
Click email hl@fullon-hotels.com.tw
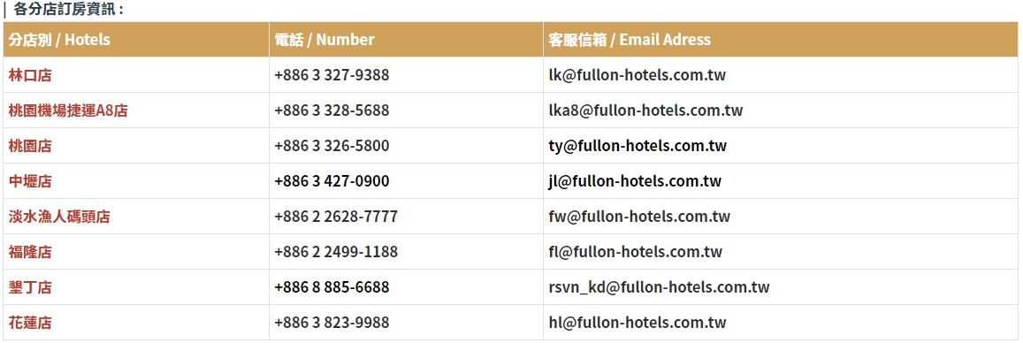[x=637, y=322]
